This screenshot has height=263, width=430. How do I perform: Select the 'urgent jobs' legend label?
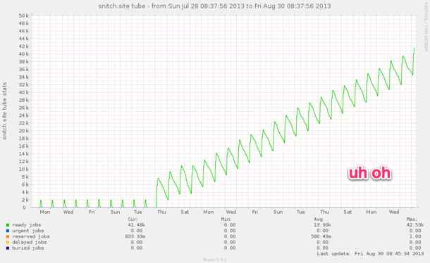click(x=28, y=231)
